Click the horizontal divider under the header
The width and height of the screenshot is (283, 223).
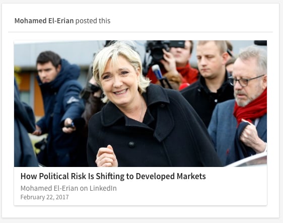140,32
